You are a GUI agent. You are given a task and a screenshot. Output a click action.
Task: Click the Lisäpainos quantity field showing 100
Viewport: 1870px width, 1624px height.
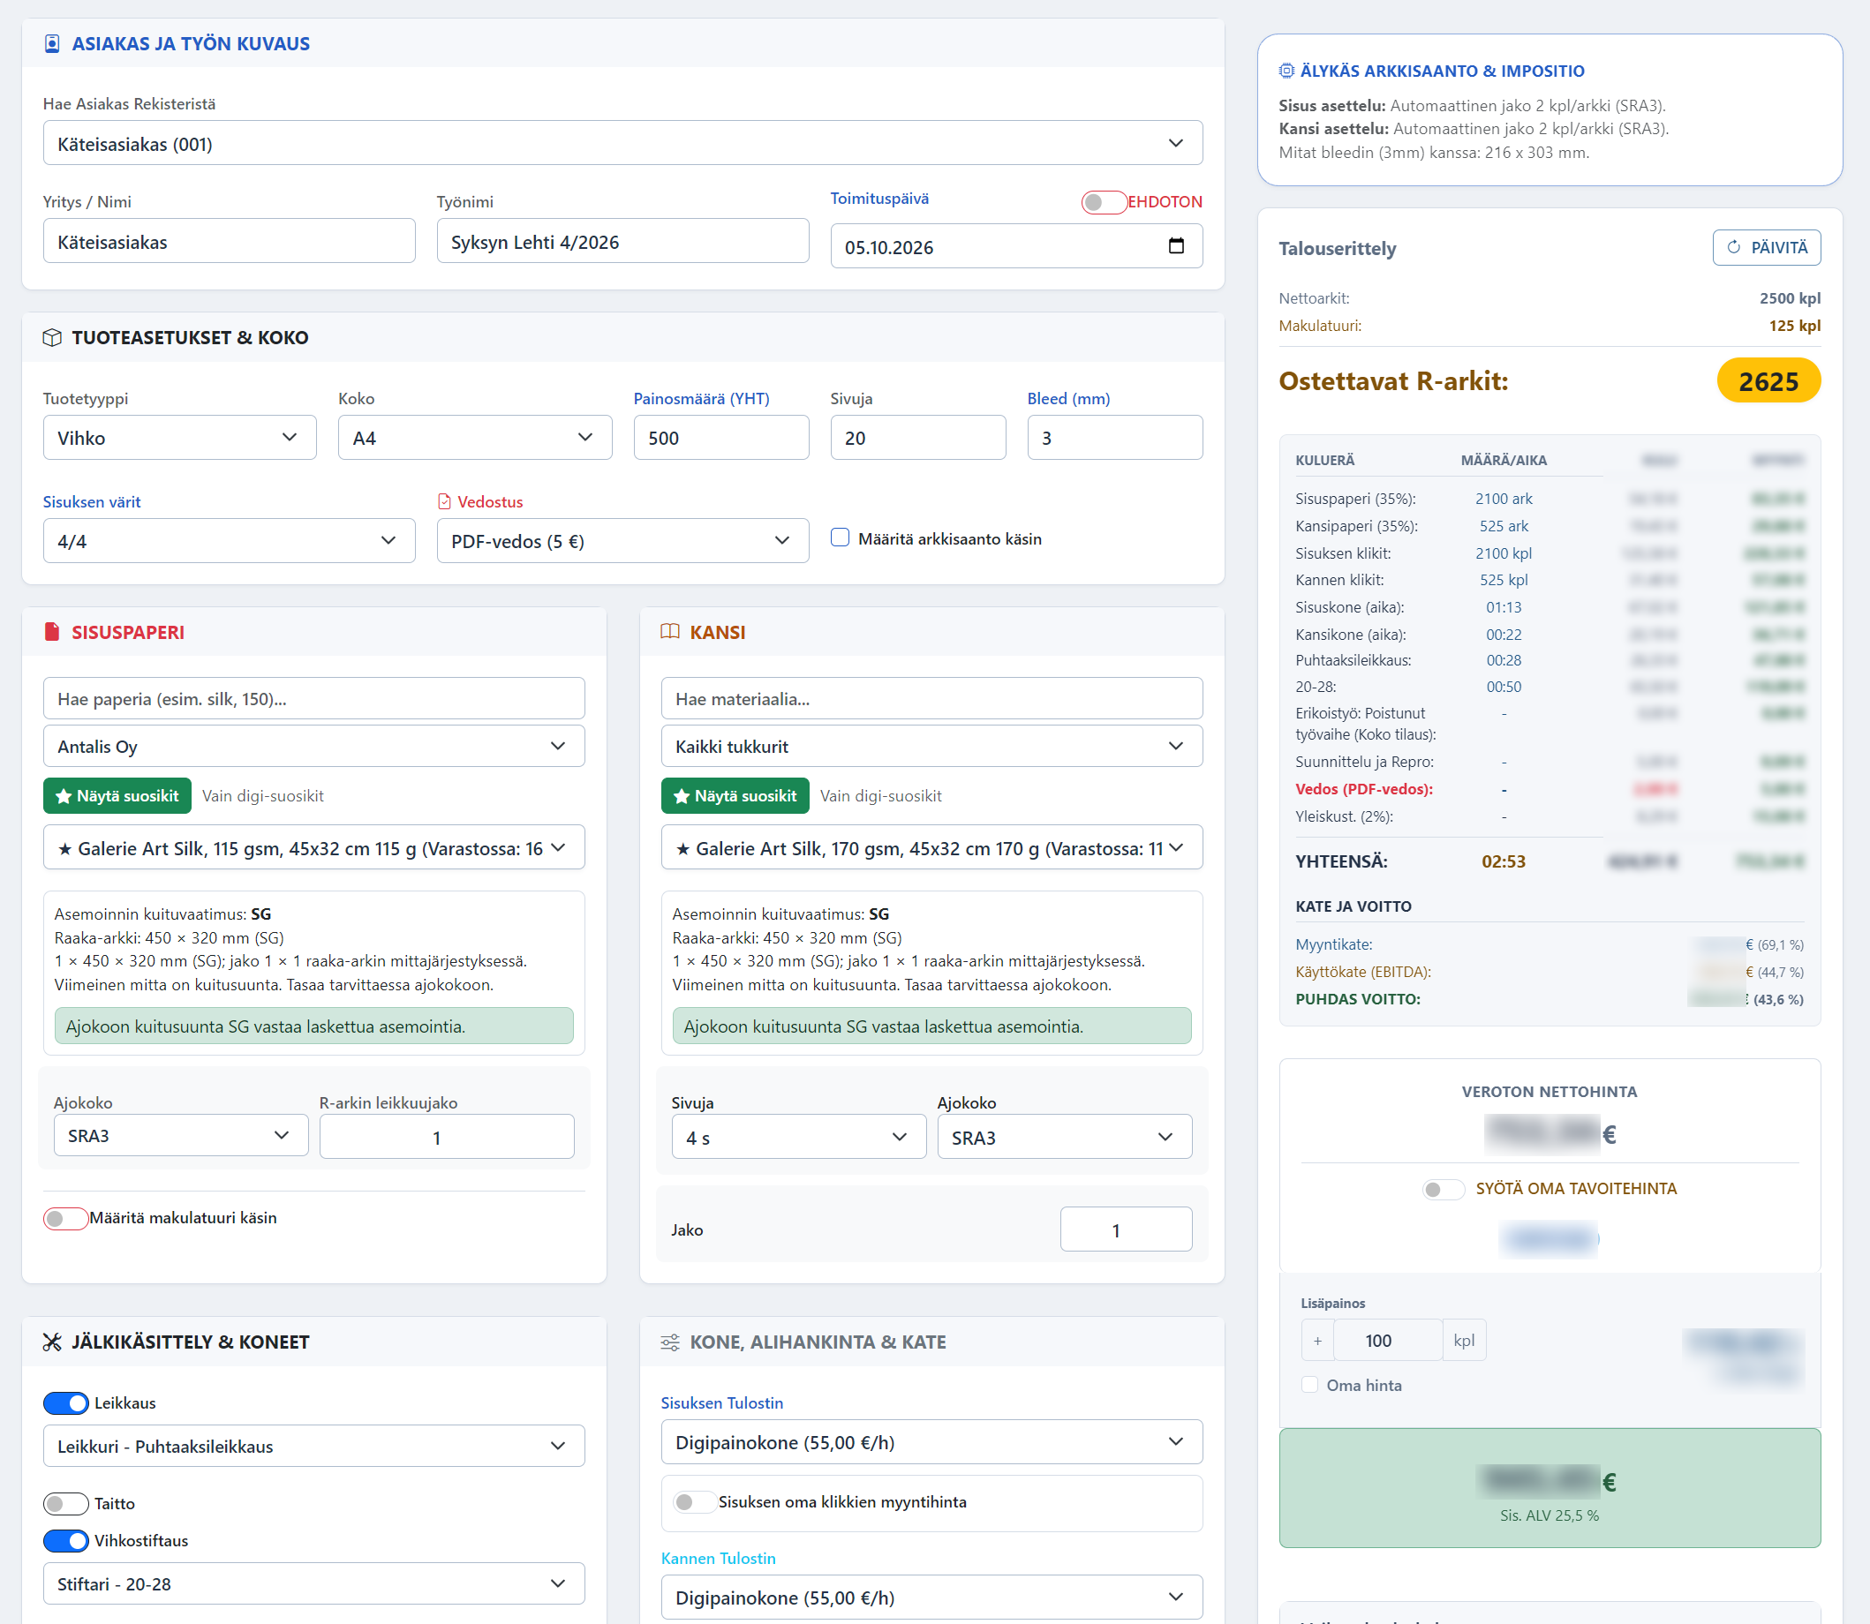1387,1341
